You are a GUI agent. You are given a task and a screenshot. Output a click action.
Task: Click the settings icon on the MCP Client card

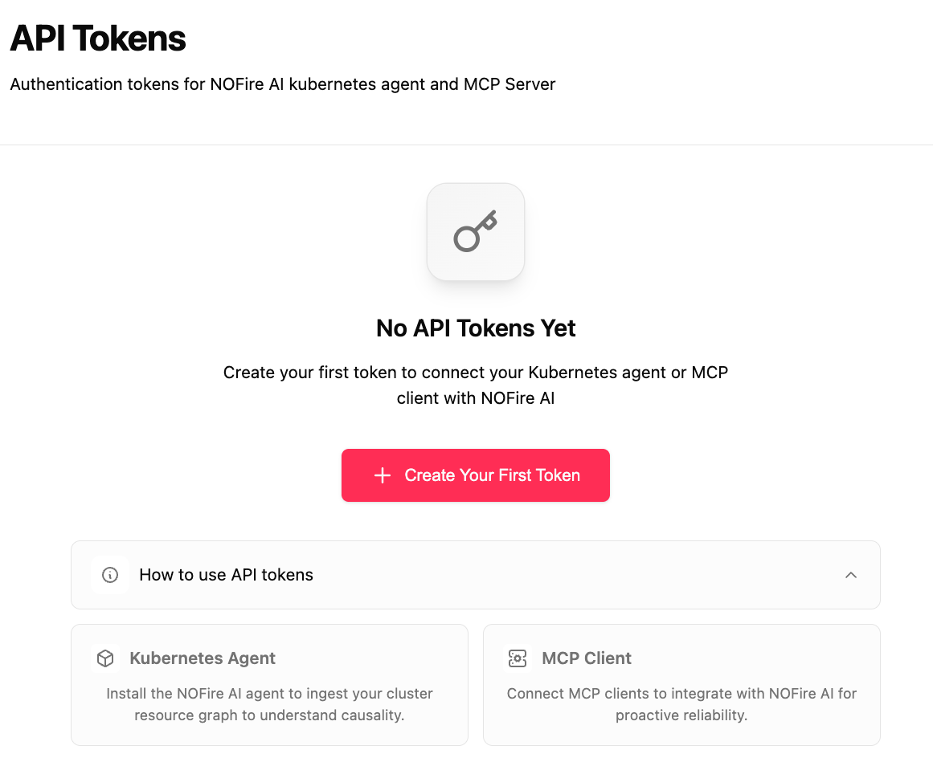tap(518, 658)
